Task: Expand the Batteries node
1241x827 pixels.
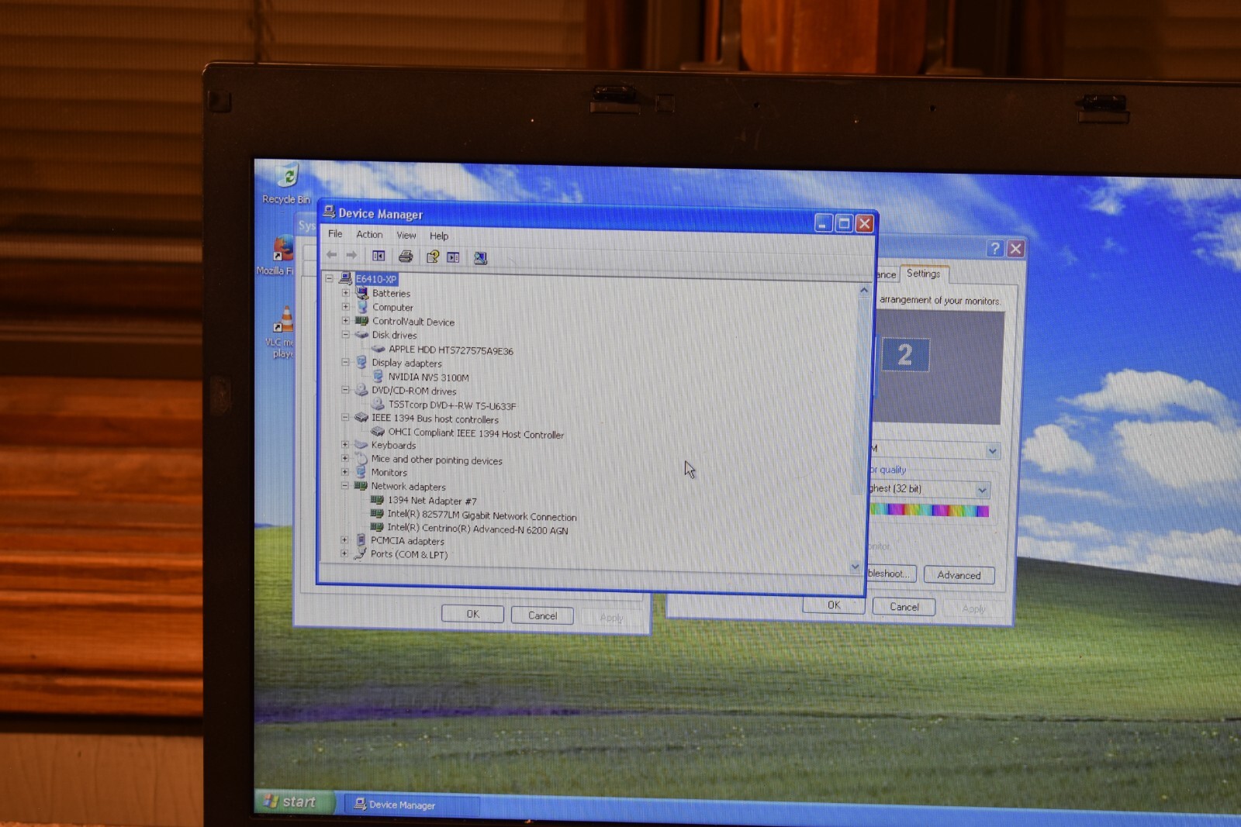Action: [346, 292]
